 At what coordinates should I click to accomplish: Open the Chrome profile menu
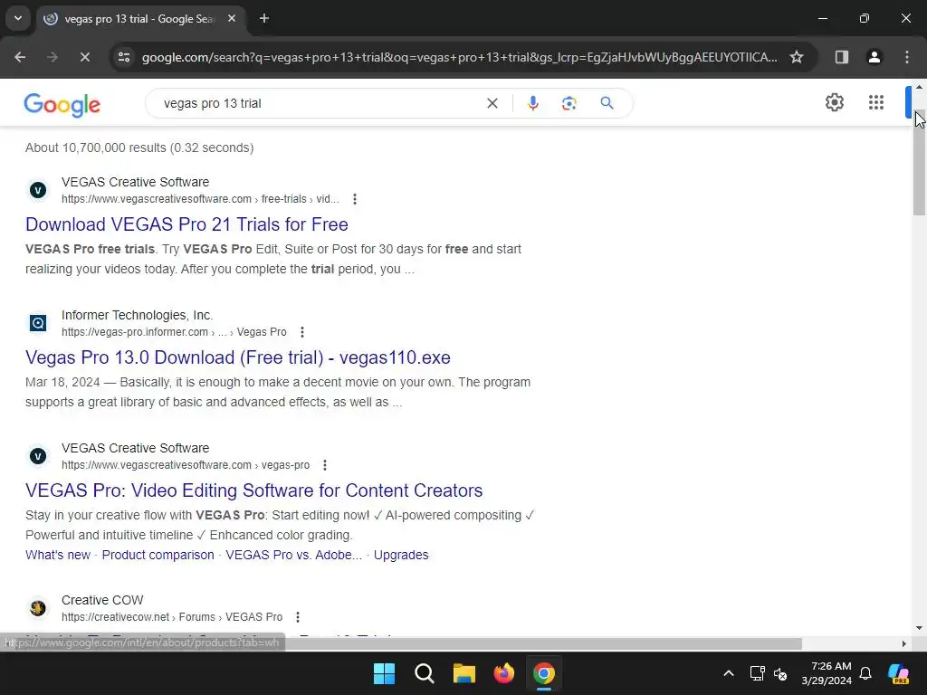pyautogui.click(x=874, y=57)
